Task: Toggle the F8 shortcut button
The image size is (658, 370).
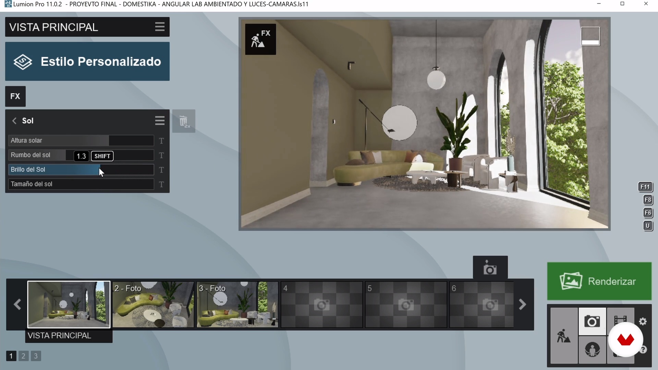Action: click(x=648, y=200)
